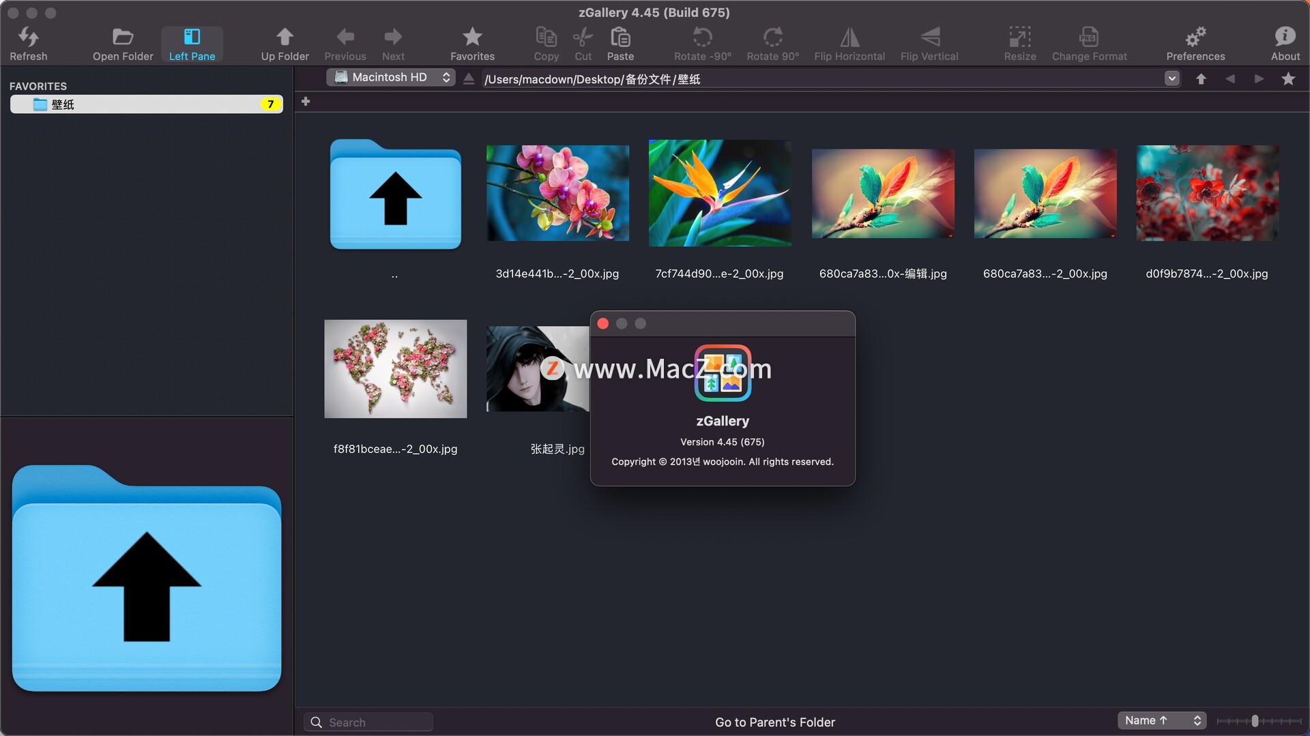Open Preferences gears icon
1310x736 pixels.
tap(1195, 44)
